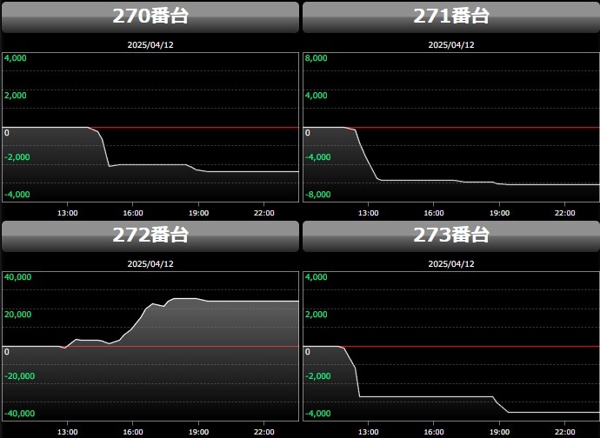Viewport: 600px width, 438px height.
Task: Select the 19:00 mark on 271番台 chart
Action: [x=499, y=212]
